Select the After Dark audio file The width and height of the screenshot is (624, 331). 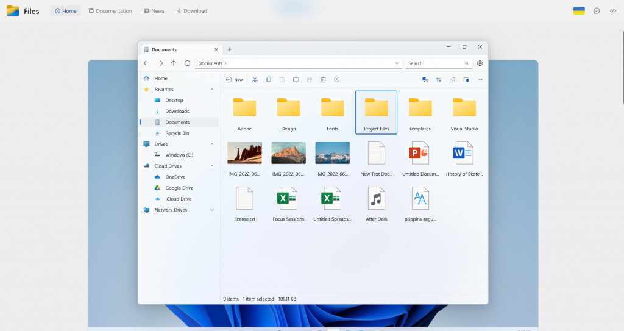[x=377, y=203]
